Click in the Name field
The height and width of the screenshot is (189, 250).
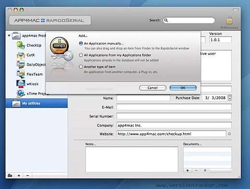[143, 98]
